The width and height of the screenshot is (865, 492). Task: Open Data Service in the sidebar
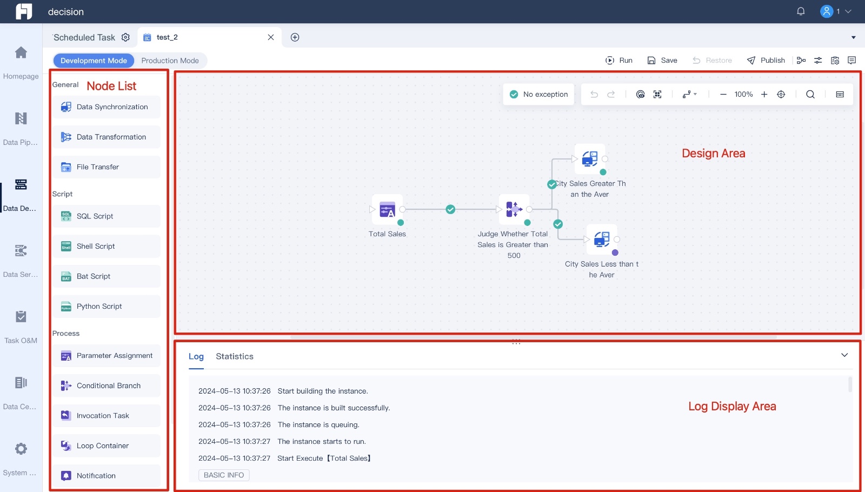coord(21,250)
